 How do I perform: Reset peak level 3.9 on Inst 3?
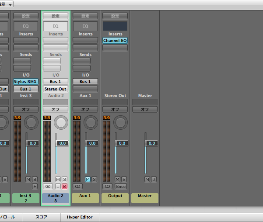point(17,118)
